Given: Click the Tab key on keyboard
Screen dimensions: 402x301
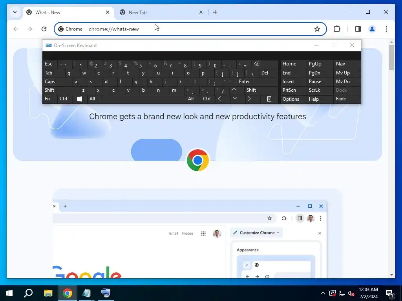Looking at the screenshot, I should (54, 73).
